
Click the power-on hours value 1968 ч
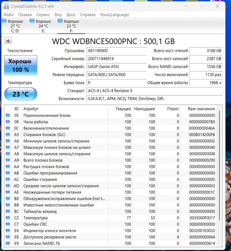[x=206, y=83]
